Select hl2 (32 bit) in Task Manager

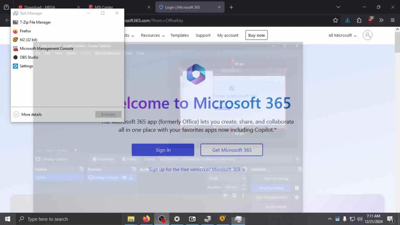click(67, 40)
